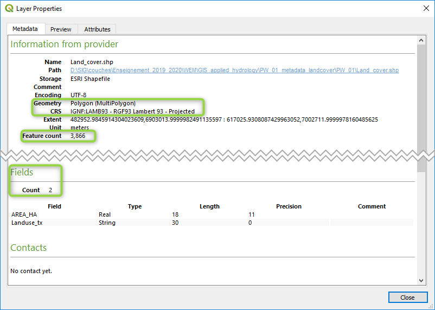Click the No contact yet text
Viewport: 435px width, 310px height.
click(31, 271)
